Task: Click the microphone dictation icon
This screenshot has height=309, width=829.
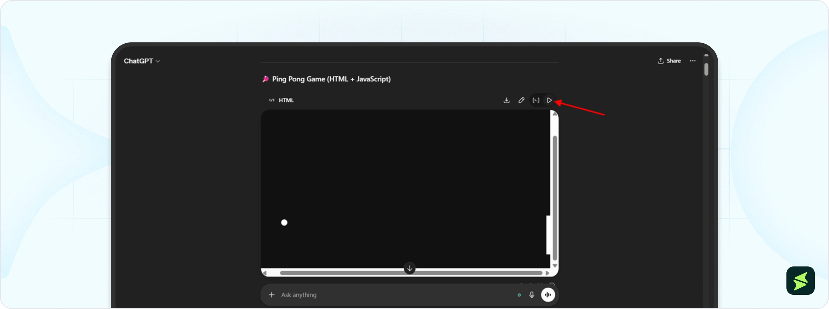Action: 532,295
